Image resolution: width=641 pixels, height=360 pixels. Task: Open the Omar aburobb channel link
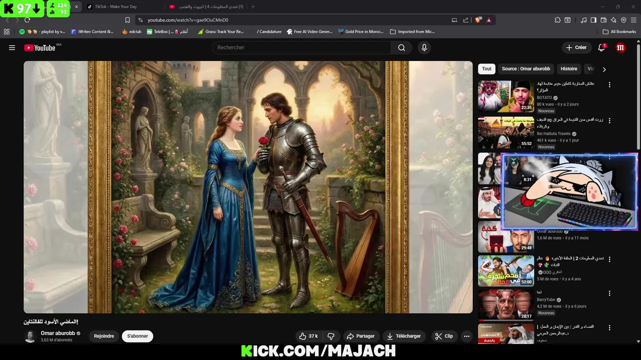58,333
